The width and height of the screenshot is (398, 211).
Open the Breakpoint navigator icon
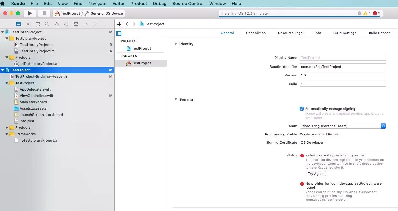[85, 24]
